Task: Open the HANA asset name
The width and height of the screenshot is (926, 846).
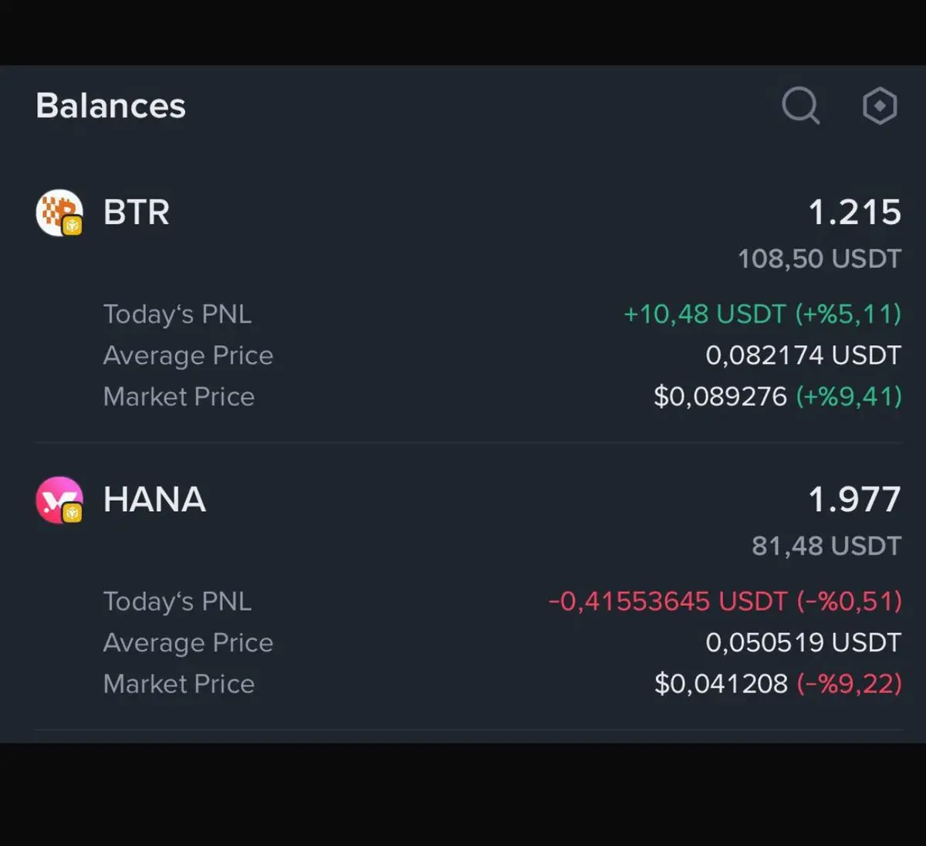Action: click(154, 499)
